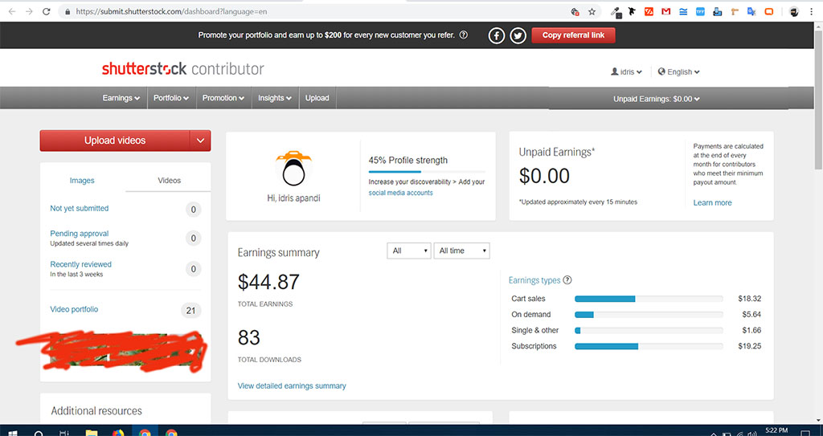Image resolution: width=823 pixels, height=436 pixels.
Task: Open the Google Translate extension
Action: (751, 11)
